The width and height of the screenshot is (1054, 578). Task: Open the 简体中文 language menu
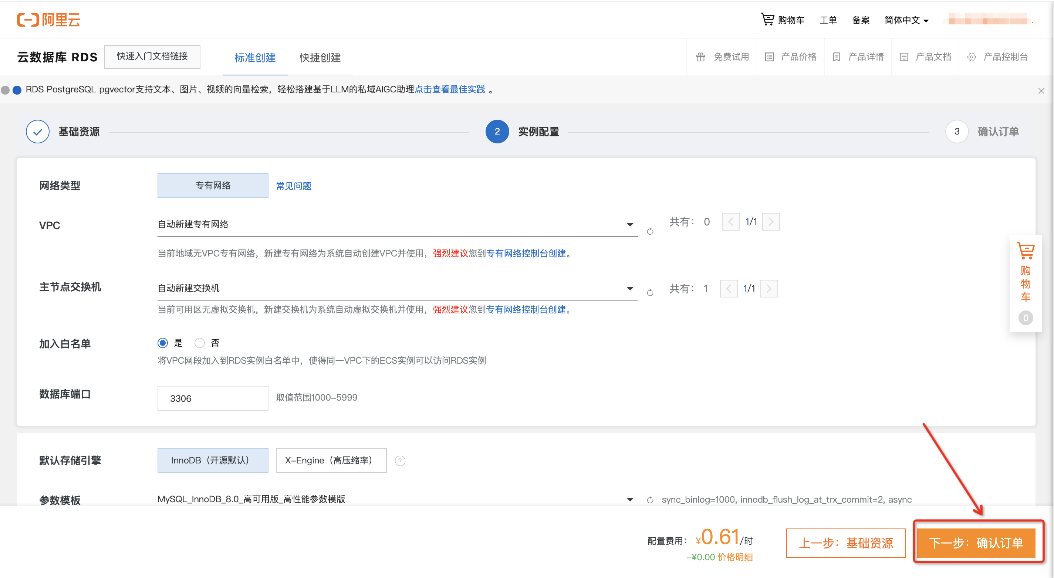[906, 20]
